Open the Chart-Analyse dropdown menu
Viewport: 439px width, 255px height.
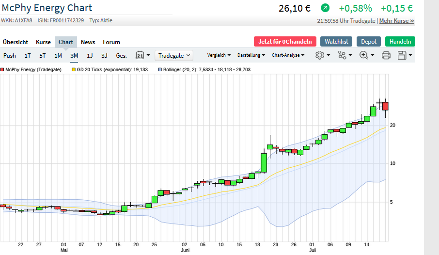tap(288, 55)
